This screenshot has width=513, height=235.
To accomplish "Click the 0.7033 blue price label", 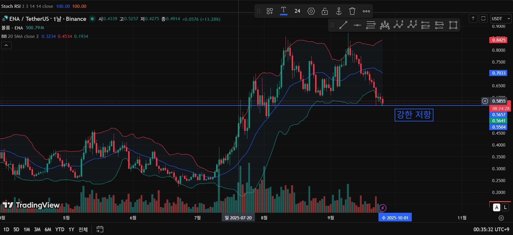I will click(x=499, y=73).
